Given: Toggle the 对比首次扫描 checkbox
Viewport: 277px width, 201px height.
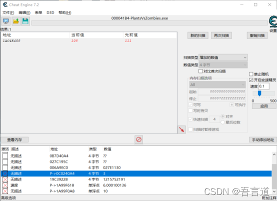Looking at the screenshot, I should [x=200, y=71].
